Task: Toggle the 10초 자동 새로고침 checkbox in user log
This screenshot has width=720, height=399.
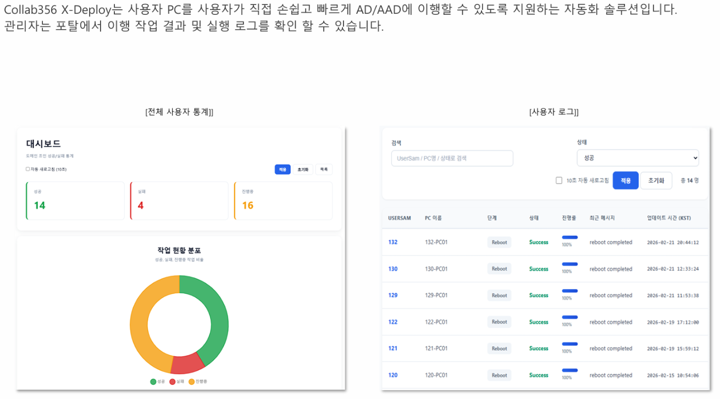Action: [x=559, y=180]
